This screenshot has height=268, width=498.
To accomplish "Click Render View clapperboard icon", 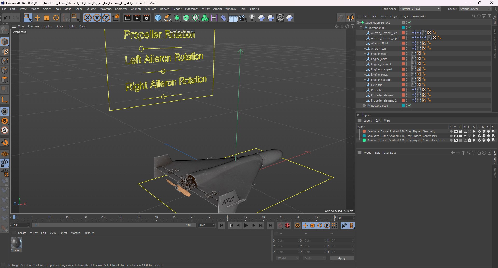I will [127, 18].
